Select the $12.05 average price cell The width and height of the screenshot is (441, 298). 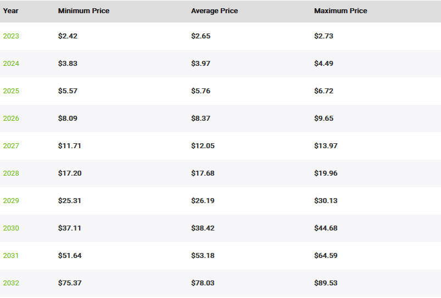click(x=203, y=146)
